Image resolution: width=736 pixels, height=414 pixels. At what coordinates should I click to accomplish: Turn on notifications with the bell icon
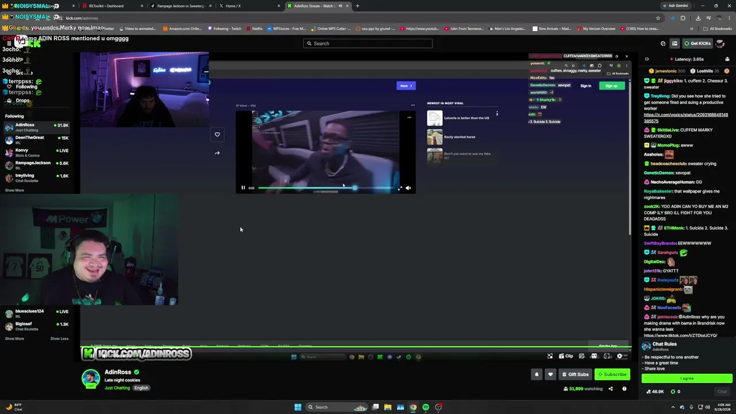pos(536,374)
